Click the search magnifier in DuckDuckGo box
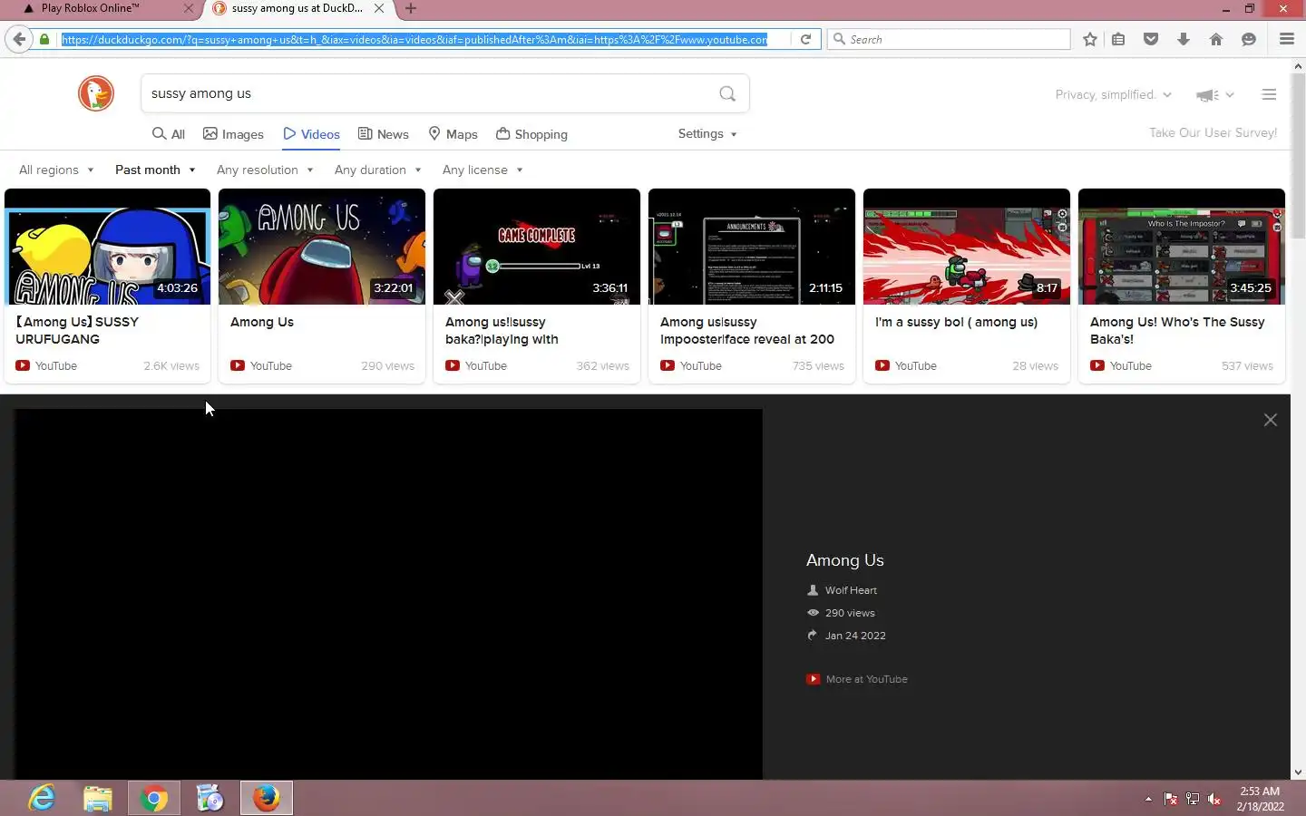Image resolution: width=1306 pixels, height=816 pixels. [x=727, y=93]
